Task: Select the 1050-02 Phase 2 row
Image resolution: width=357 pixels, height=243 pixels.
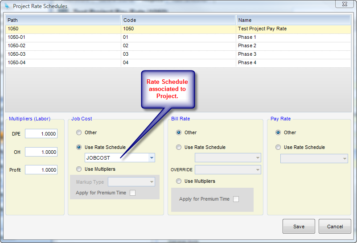Action: (178, 45)
